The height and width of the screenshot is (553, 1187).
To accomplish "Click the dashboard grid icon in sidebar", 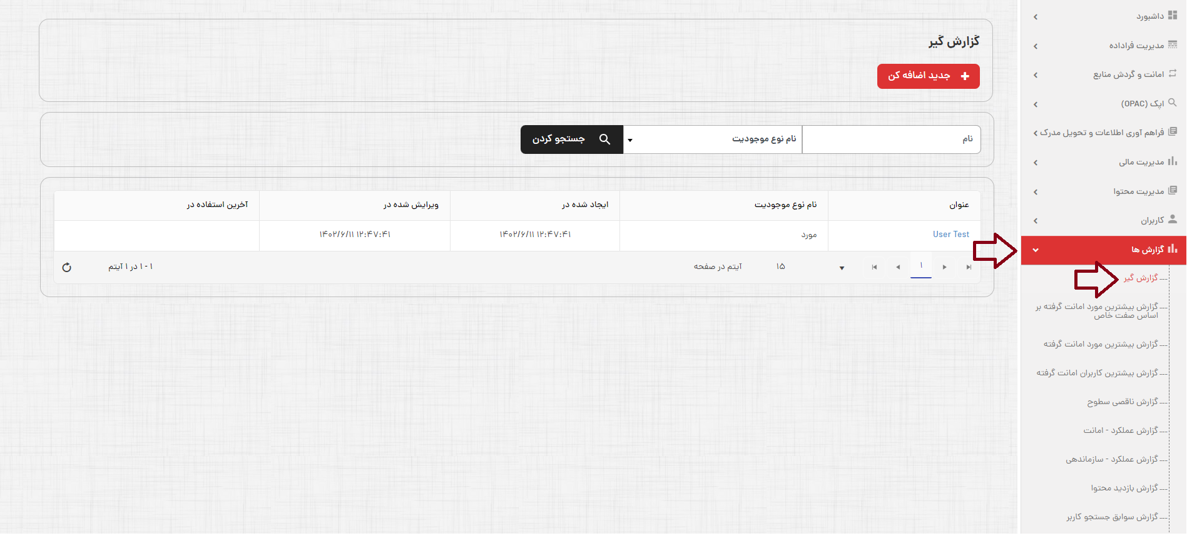I will 1173,16.
